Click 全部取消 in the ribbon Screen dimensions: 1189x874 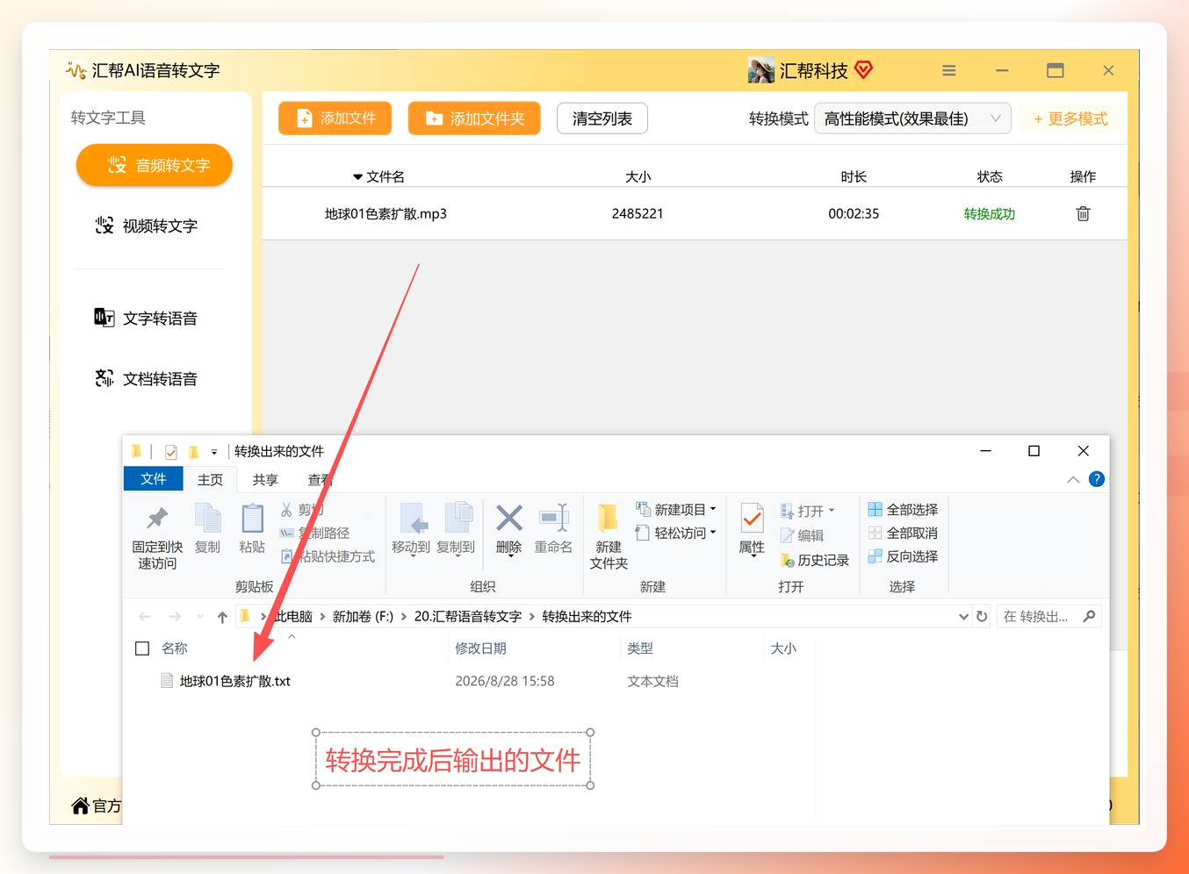pos(903,533)
